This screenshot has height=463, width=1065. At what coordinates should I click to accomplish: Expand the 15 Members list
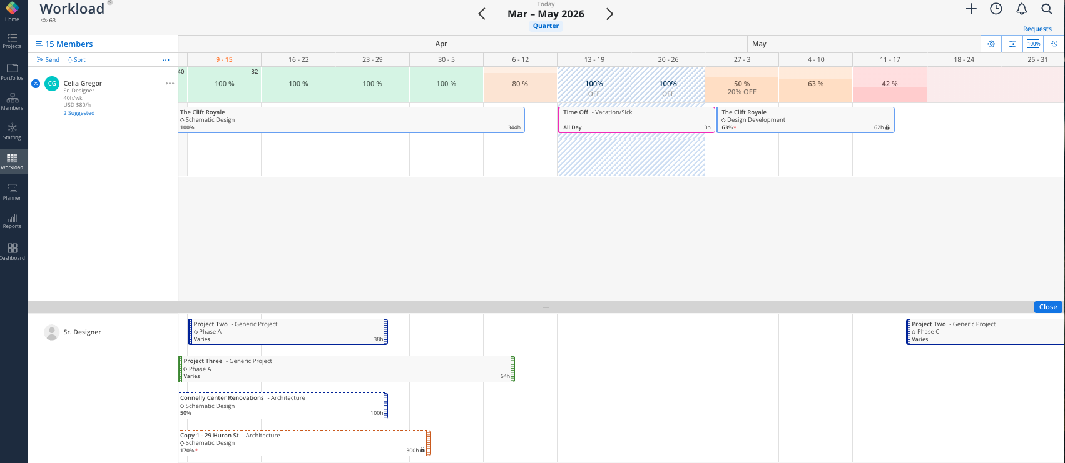(64, 44)
